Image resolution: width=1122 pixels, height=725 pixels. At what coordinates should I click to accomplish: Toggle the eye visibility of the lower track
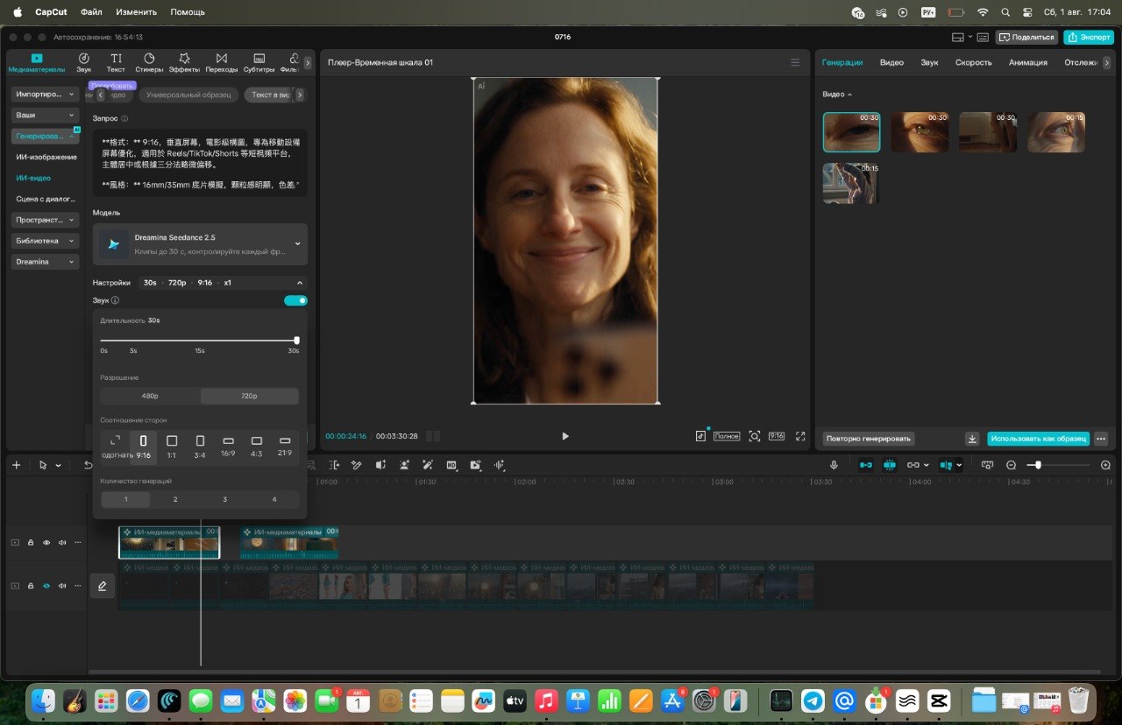[x=46, y=586]
